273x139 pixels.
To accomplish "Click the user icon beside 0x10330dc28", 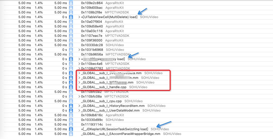I will tap(71, 45).
